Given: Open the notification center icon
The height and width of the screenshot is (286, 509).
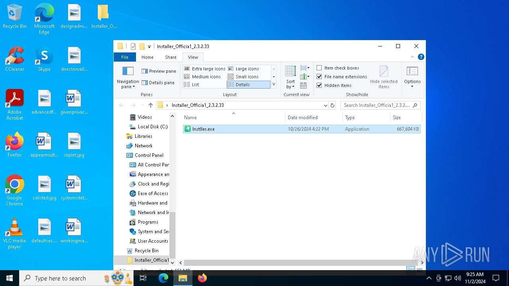Looking at the screenshot, I should click(496, 278).
